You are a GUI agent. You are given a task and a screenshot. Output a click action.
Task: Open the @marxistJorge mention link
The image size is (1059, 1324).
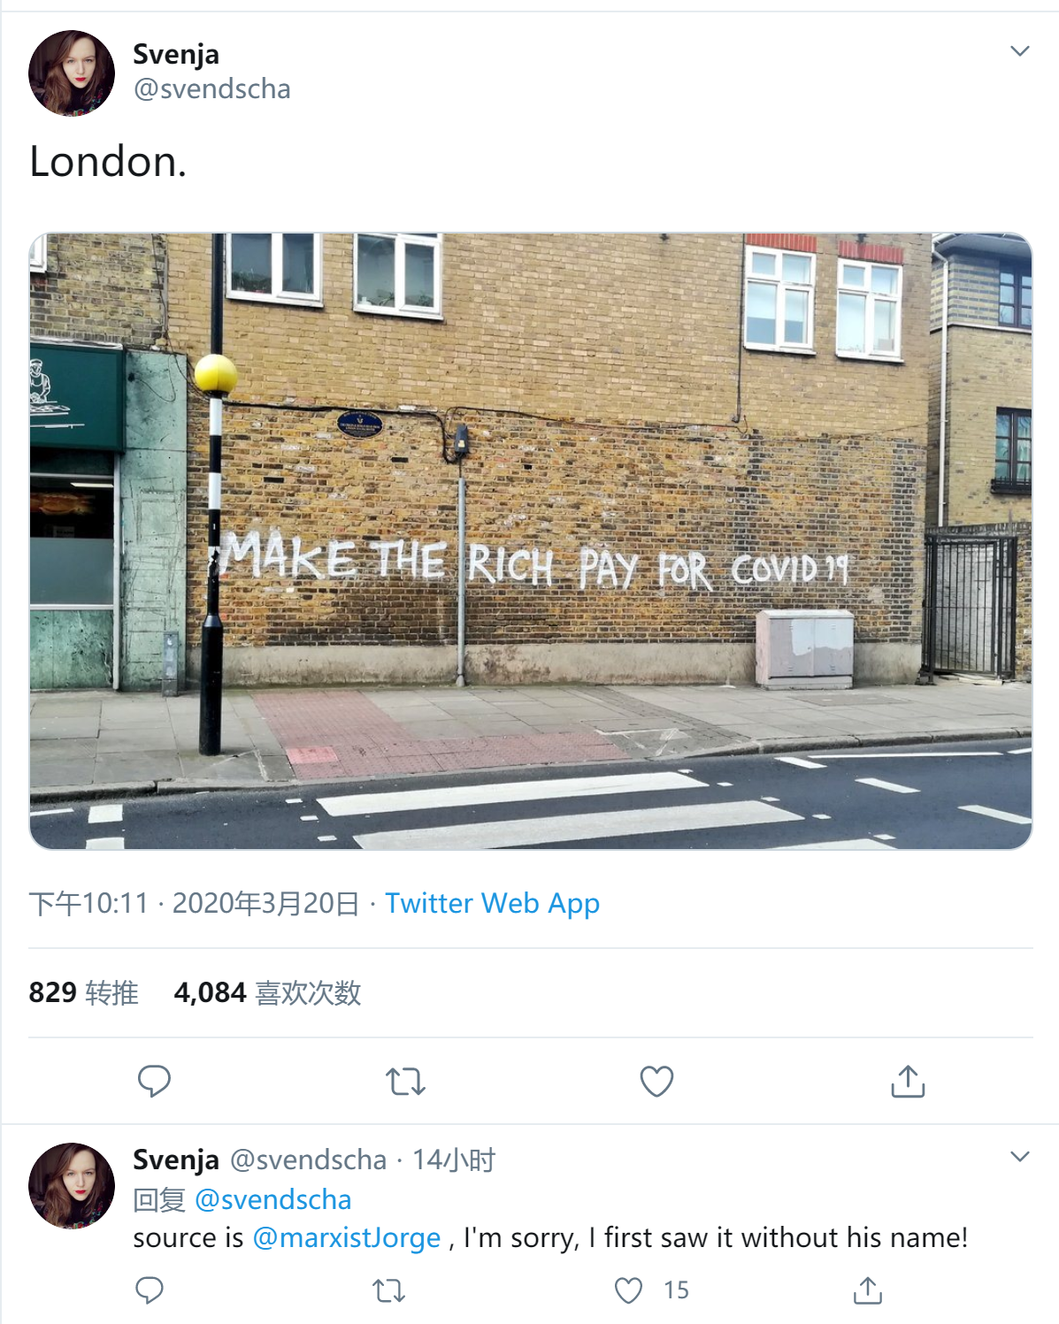pyautogui.click(x=347, y=1237)
